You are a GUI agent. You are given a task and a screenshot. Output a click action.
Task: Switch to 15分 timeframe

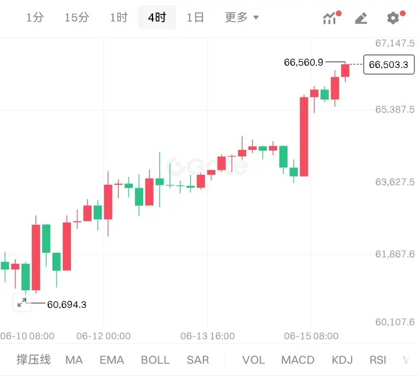pos(77,17)
